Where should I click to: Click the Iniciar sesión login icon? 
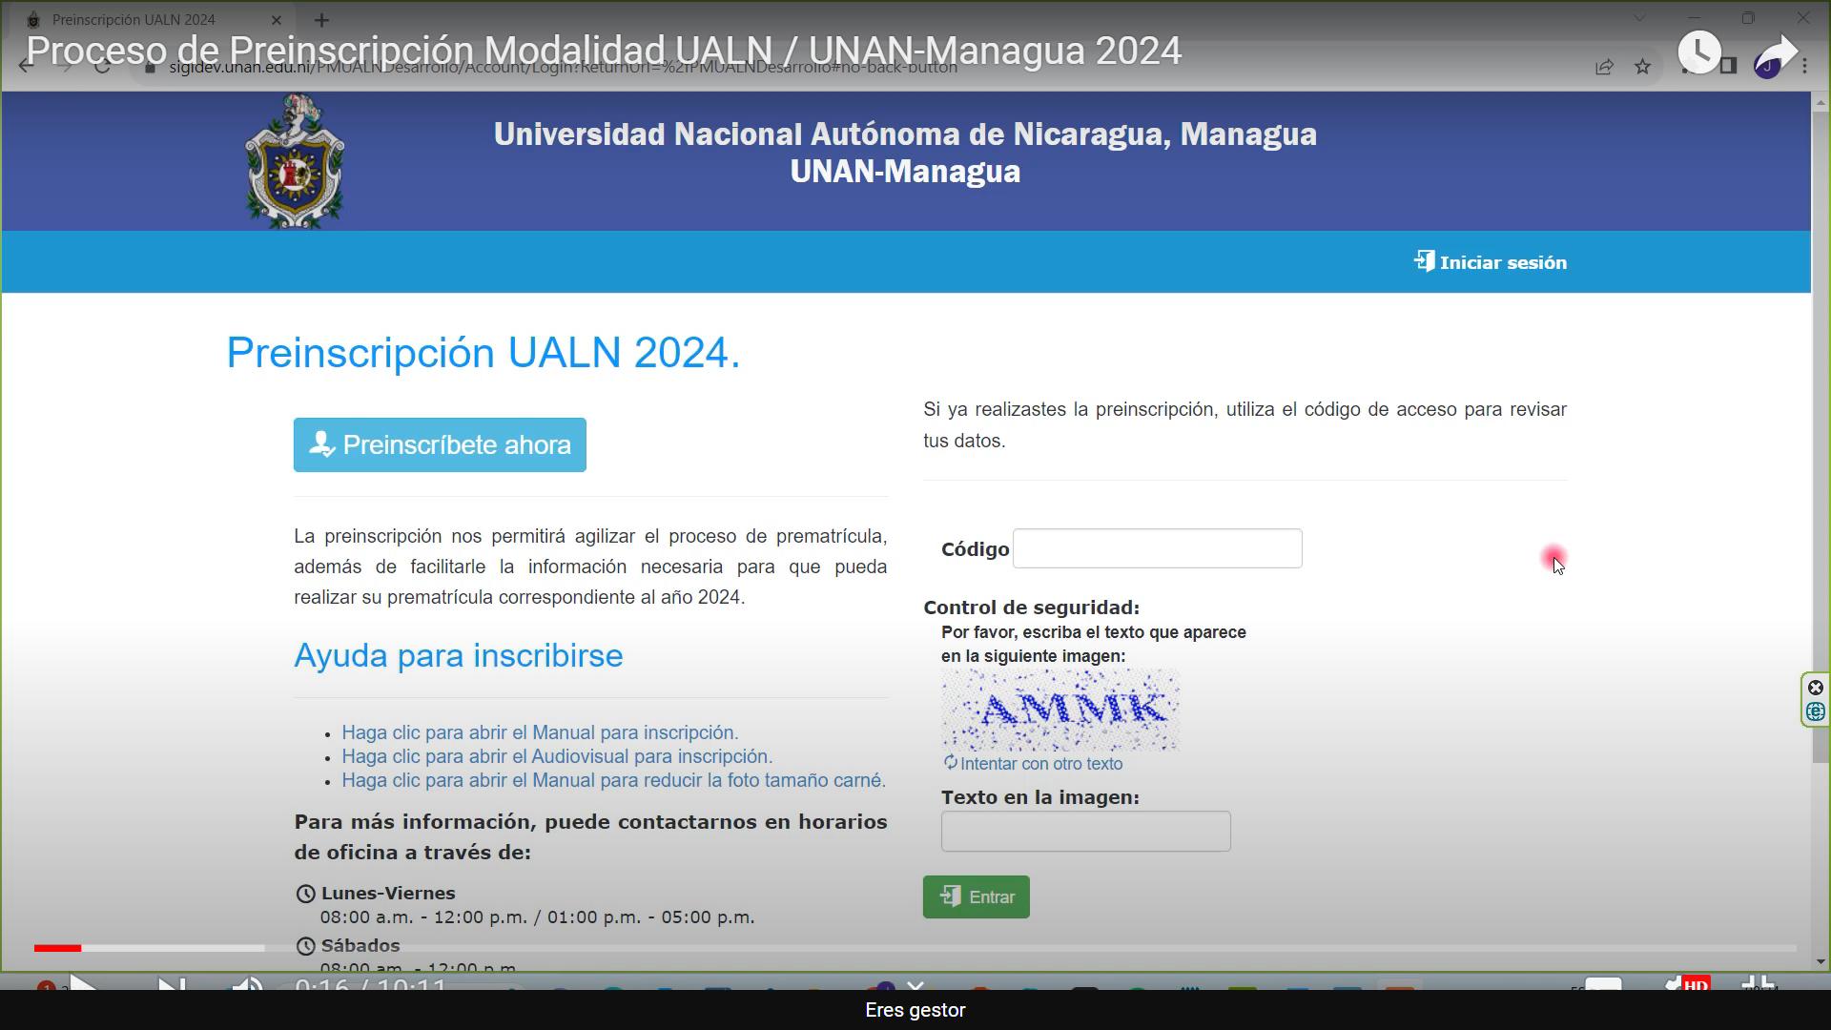tap(1424, 261)
